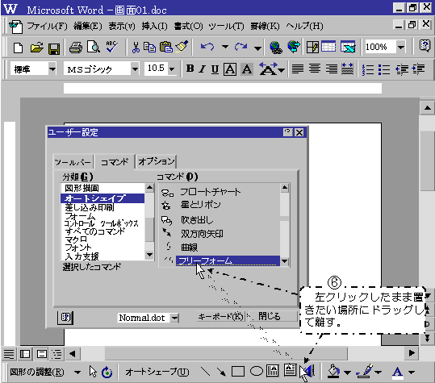Open Print Preview magnifier icon
Screen dimensions: 435x383
[x=94, y=47]
